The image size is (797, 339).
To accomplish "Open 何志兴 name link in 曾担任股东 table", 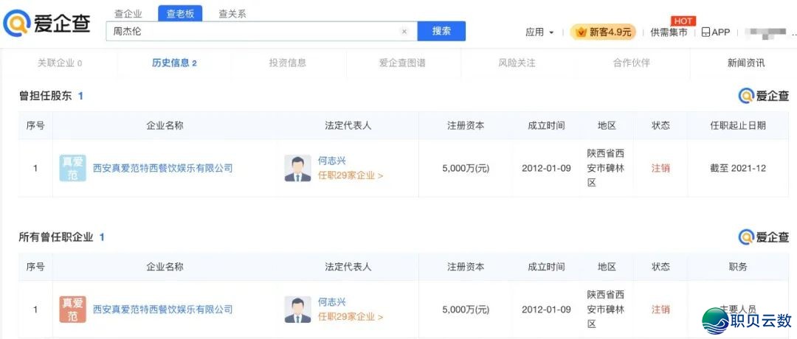I will pos(332,161).
